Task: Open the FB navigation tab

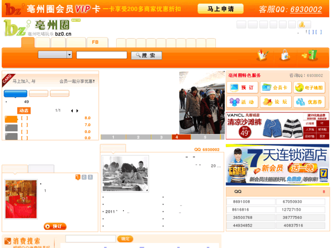Action: 97,42
